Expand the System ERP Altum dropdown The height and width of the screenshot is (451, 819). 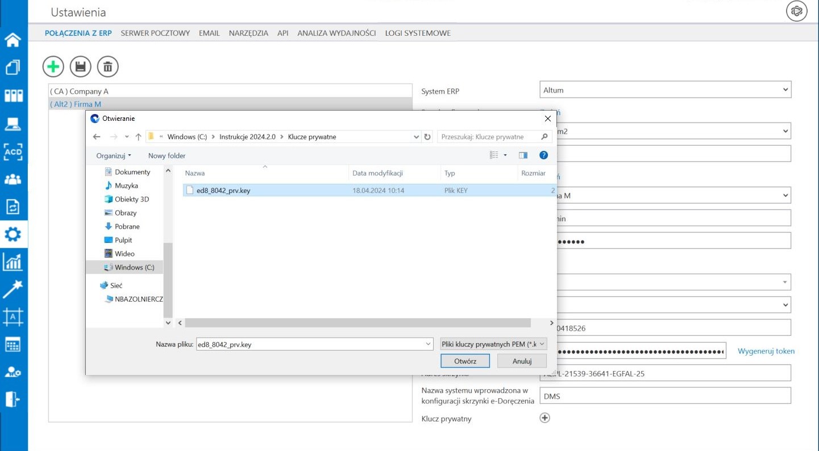785,90
